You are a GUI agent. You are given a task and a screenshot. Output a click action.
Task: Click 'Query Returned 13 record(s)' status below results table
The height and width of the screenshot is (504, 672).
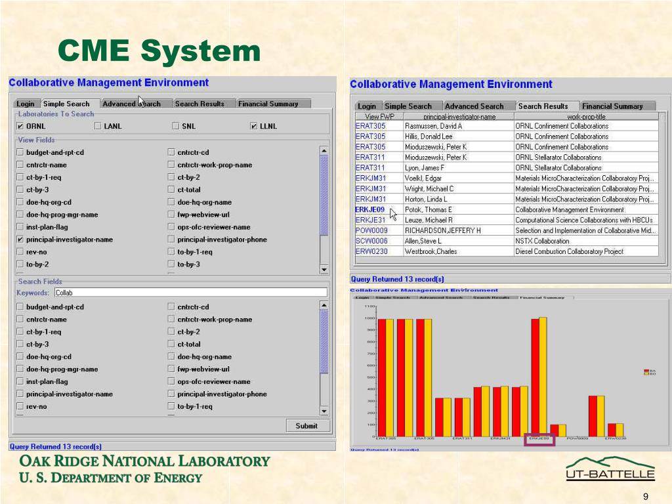[397, 279]
